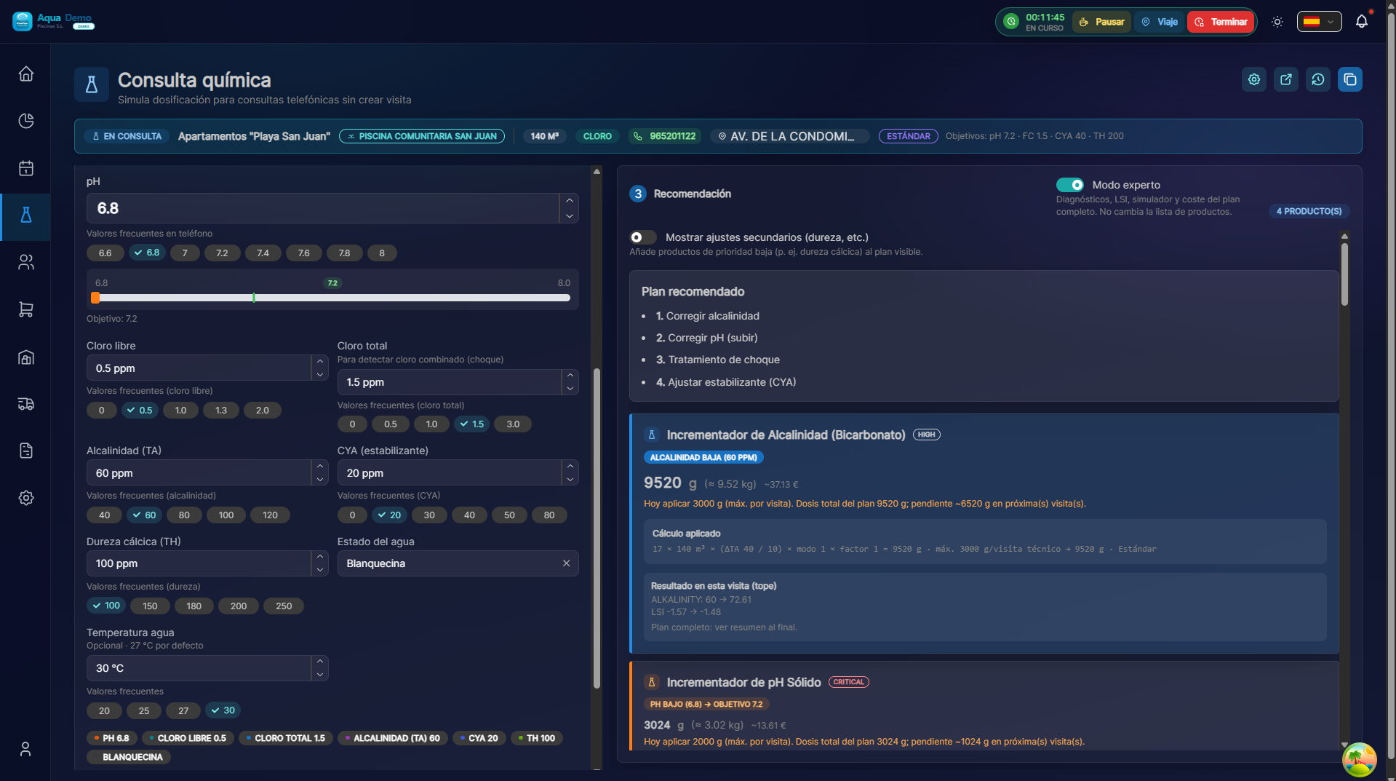Open the pie chart analytics sidebar icon
Image resolution: width=1396 pixels, height=781 pixels.
coord(26,121)
